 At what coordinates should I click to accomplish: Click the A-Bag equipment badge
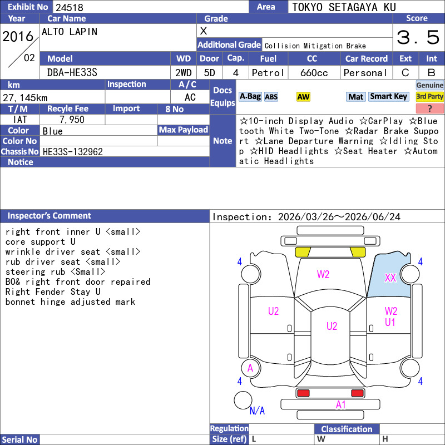click(250, 97)
